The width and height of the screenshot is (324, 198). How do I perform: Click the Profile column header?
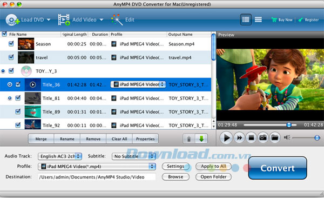117,35
